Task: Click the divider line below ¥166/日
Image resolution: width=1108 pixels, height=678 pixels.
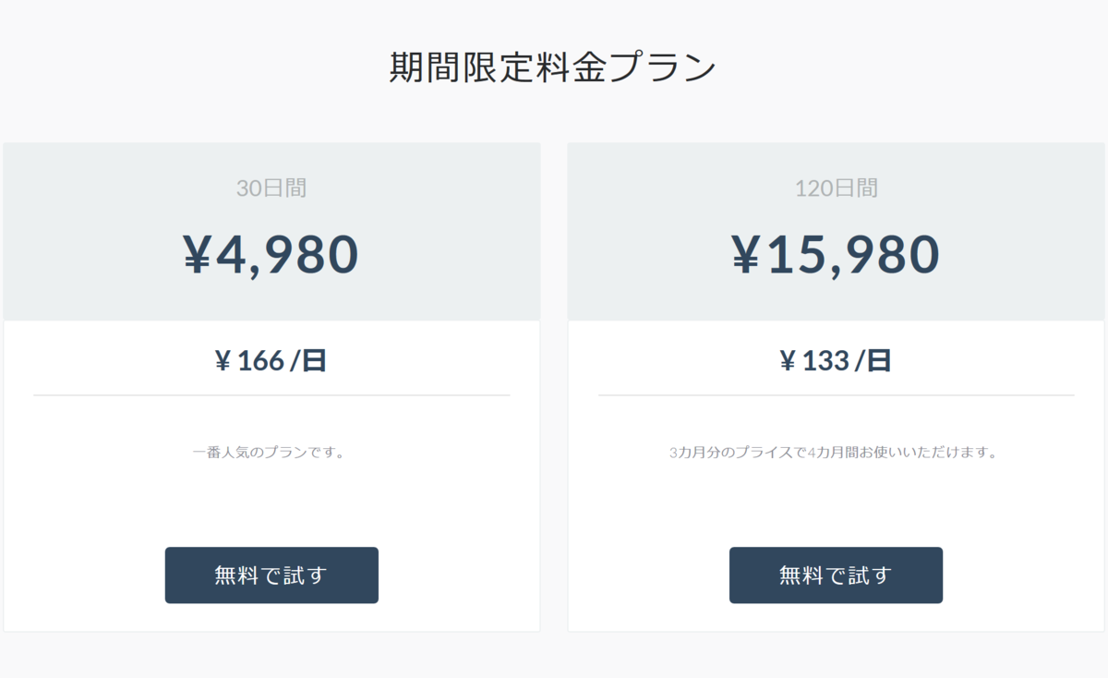Action: point(271,395)
